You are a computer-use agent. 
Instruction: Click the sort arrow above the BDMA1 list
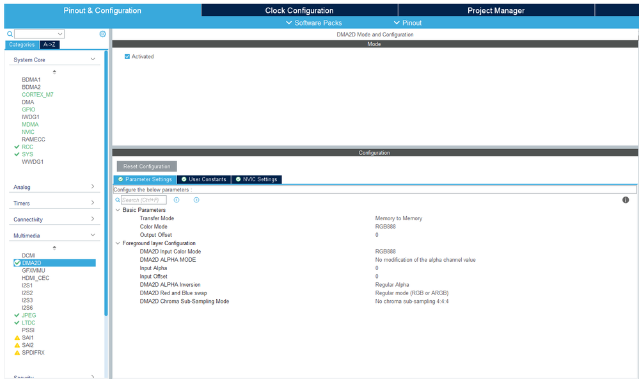(x=54, y=72)
